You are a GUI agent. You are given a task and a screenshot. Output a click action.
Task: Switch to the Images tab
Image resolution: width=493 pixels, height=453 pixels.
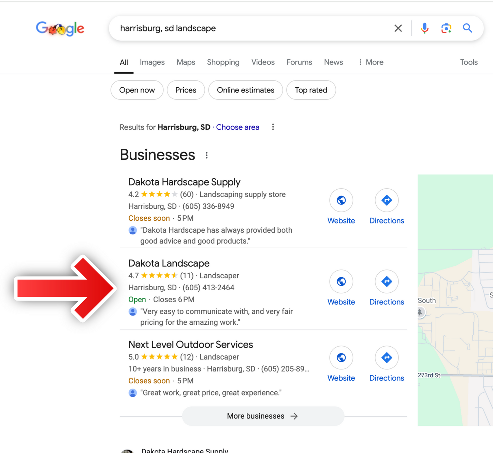click(152, 62)
